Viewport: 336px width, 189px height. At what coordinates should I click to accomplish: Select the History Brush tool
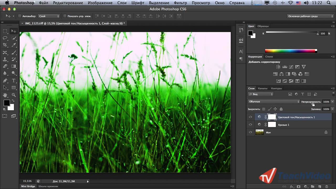tap(14, 59)
